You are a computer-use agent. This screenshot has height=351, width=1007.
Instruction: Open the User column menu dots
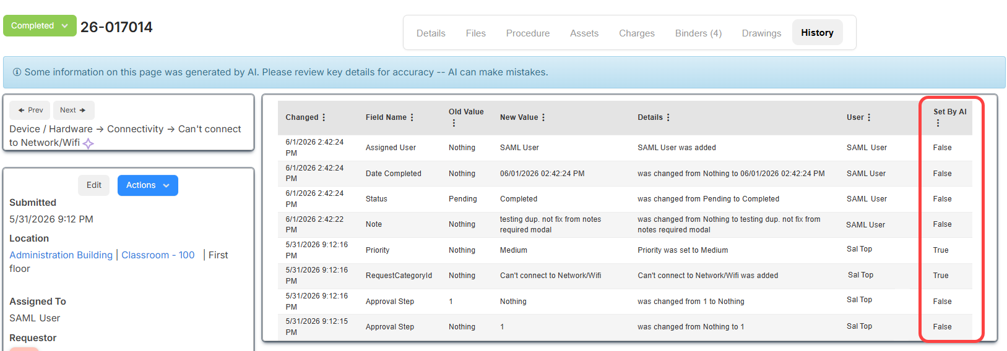pyautogui.click(x=869, y=117)
